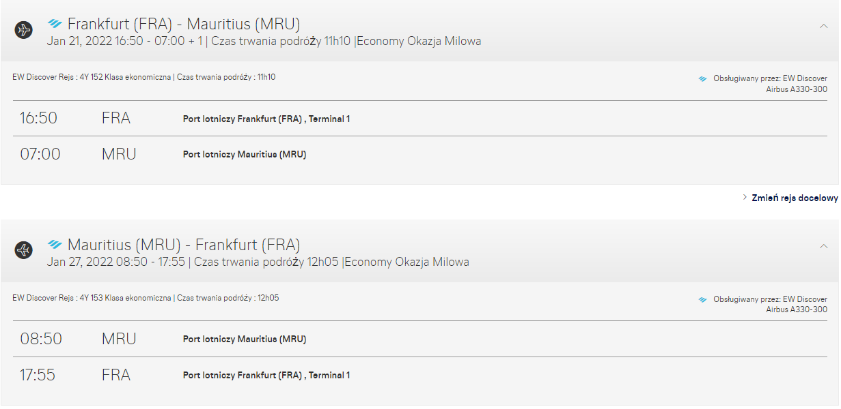Screen dimensions: 841x409
Task: Click the chevron beside Zmień rejs docelowy
Action: point(745,198)
